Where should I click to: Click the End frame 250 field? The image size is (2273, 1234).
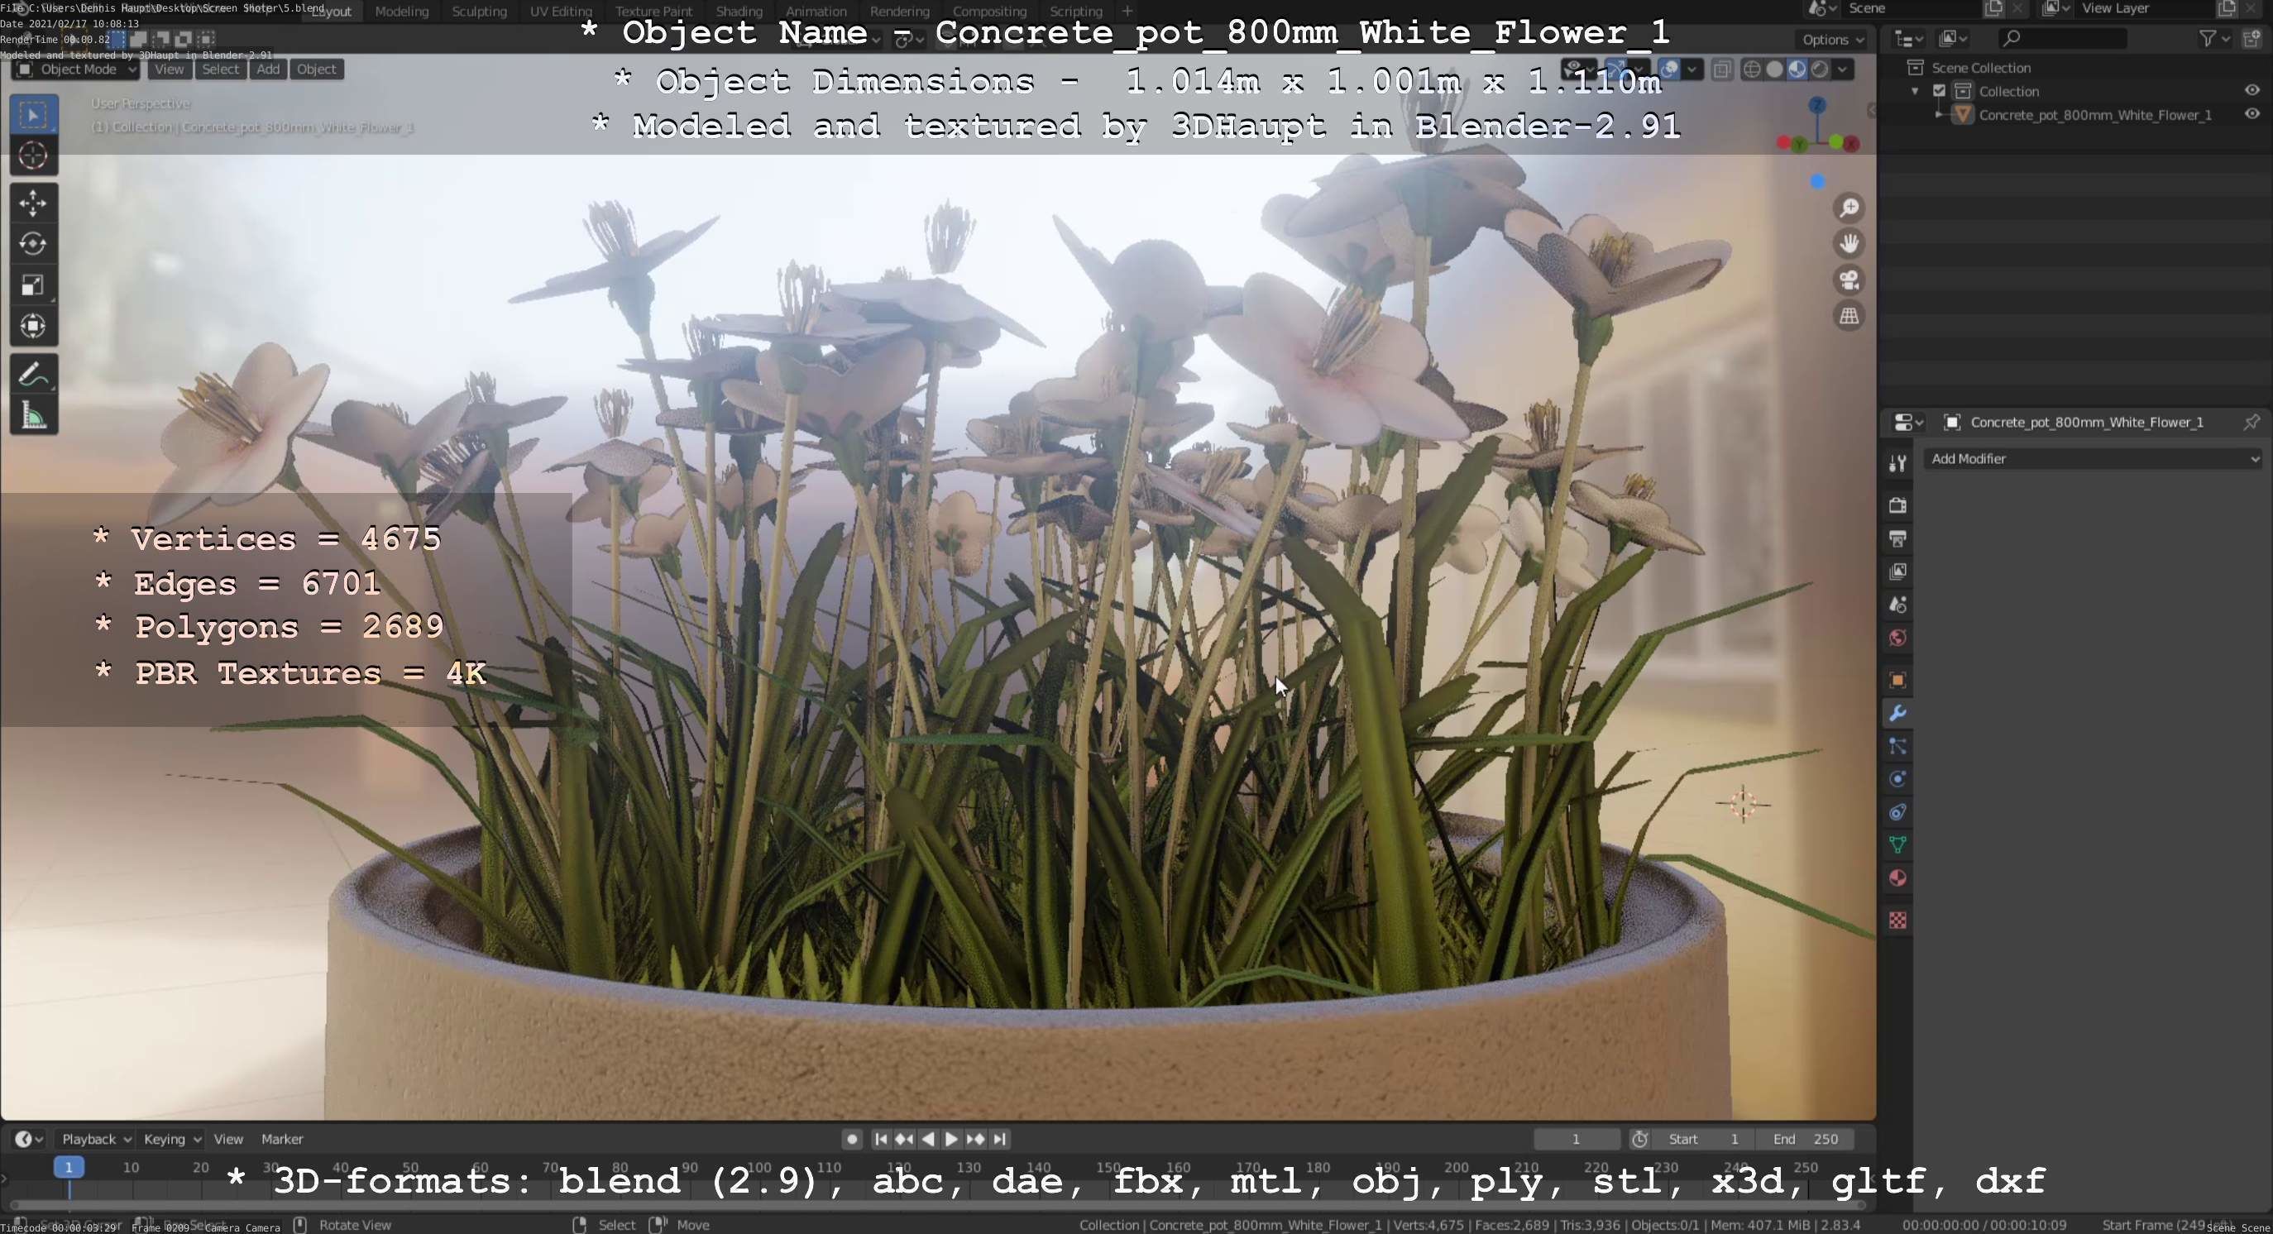pyautogui.click(x=1805, y=1140)
